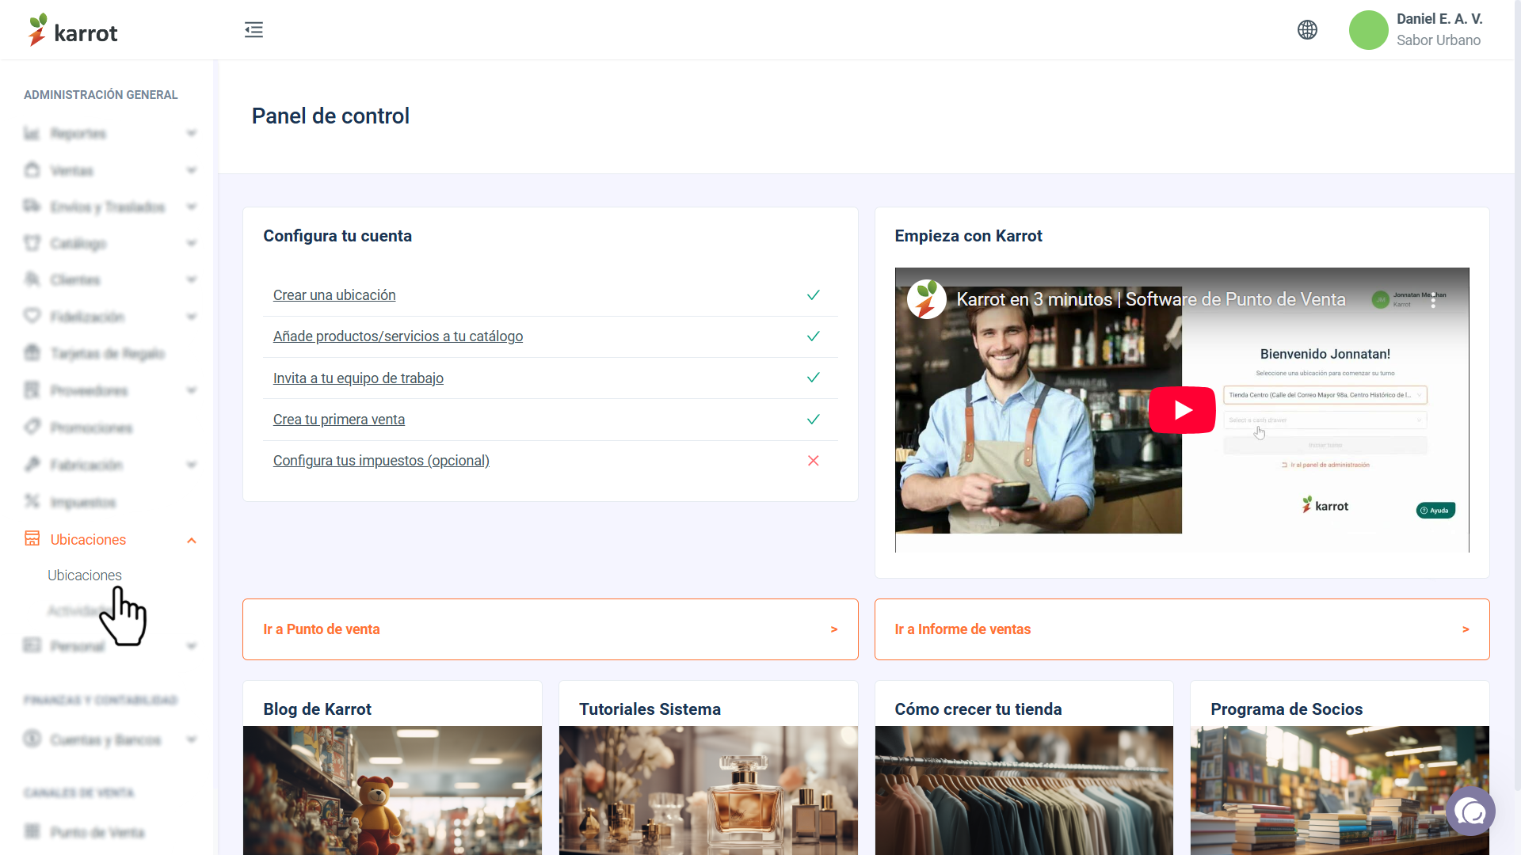Open the Crear una ubicación link
This screenshot has width=1521, height=855.
pos(334,295)
